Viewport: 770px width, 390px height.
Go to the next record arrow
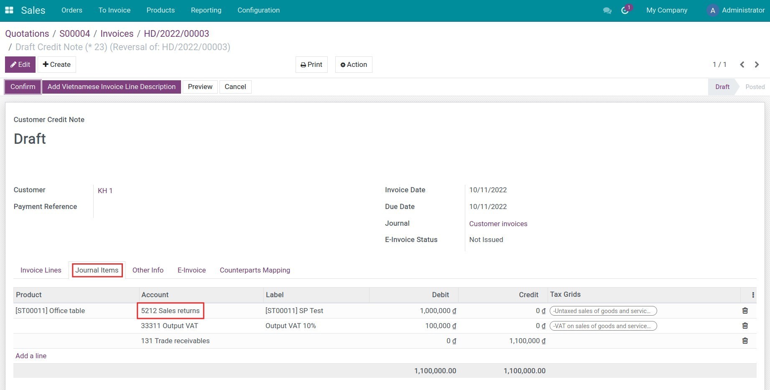[757, 64]
